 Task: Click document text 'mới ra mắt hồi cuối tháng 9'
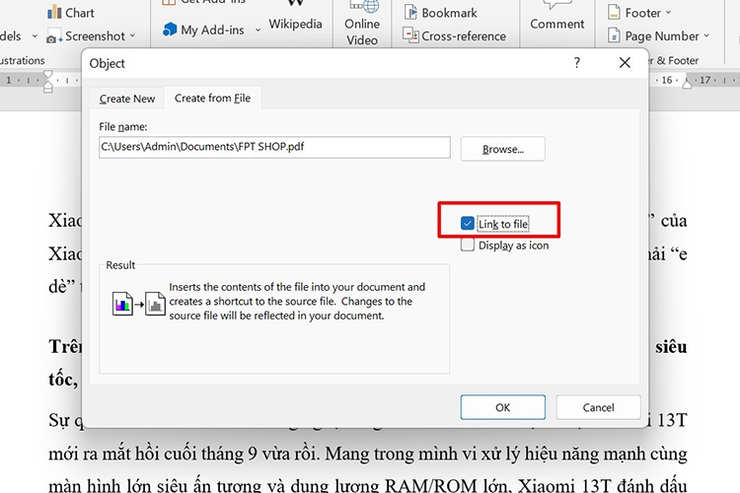152,454
